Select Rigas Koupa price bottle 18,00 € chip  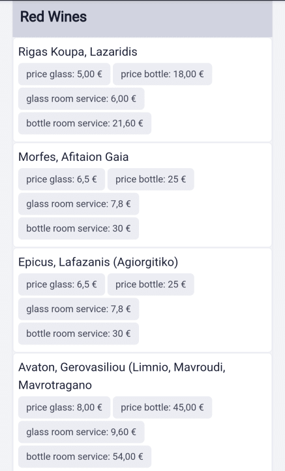[162, 74]
